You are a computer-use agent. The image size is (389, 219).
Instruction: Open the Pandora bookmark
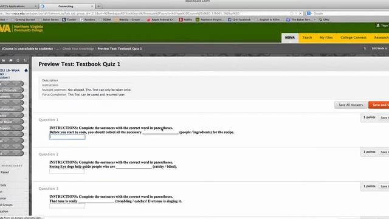click(x=88, y=19)
